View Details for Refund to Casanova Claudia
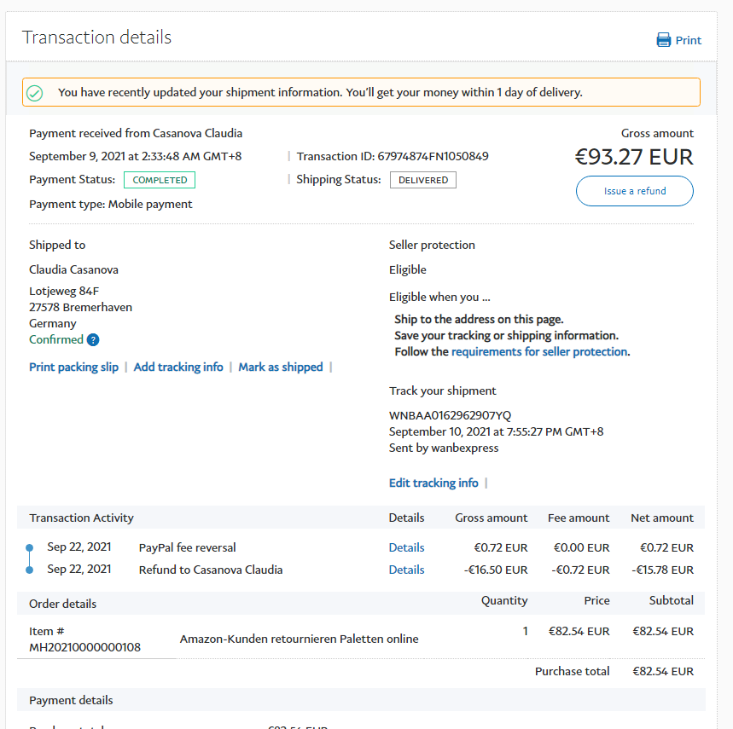 (406, 570)
